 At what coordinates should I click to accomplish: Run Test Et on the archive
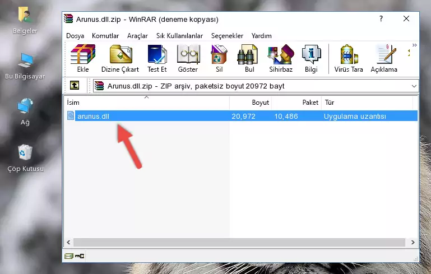pyautogui.click(x=157, y=54)
